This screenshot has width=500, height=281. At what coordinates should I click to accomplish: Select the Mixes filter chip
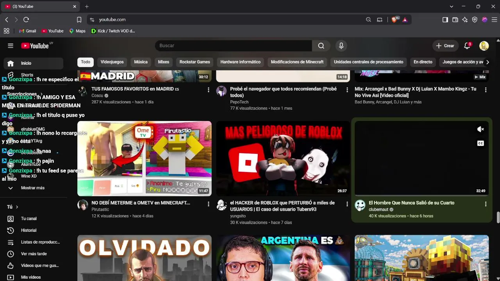coord(164,62)
